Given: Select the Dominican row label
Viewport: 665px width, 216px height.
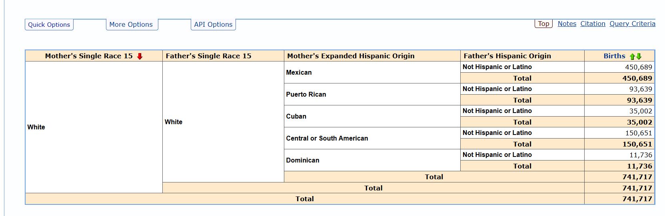Looking at the screenshot, I should [302, 161].
